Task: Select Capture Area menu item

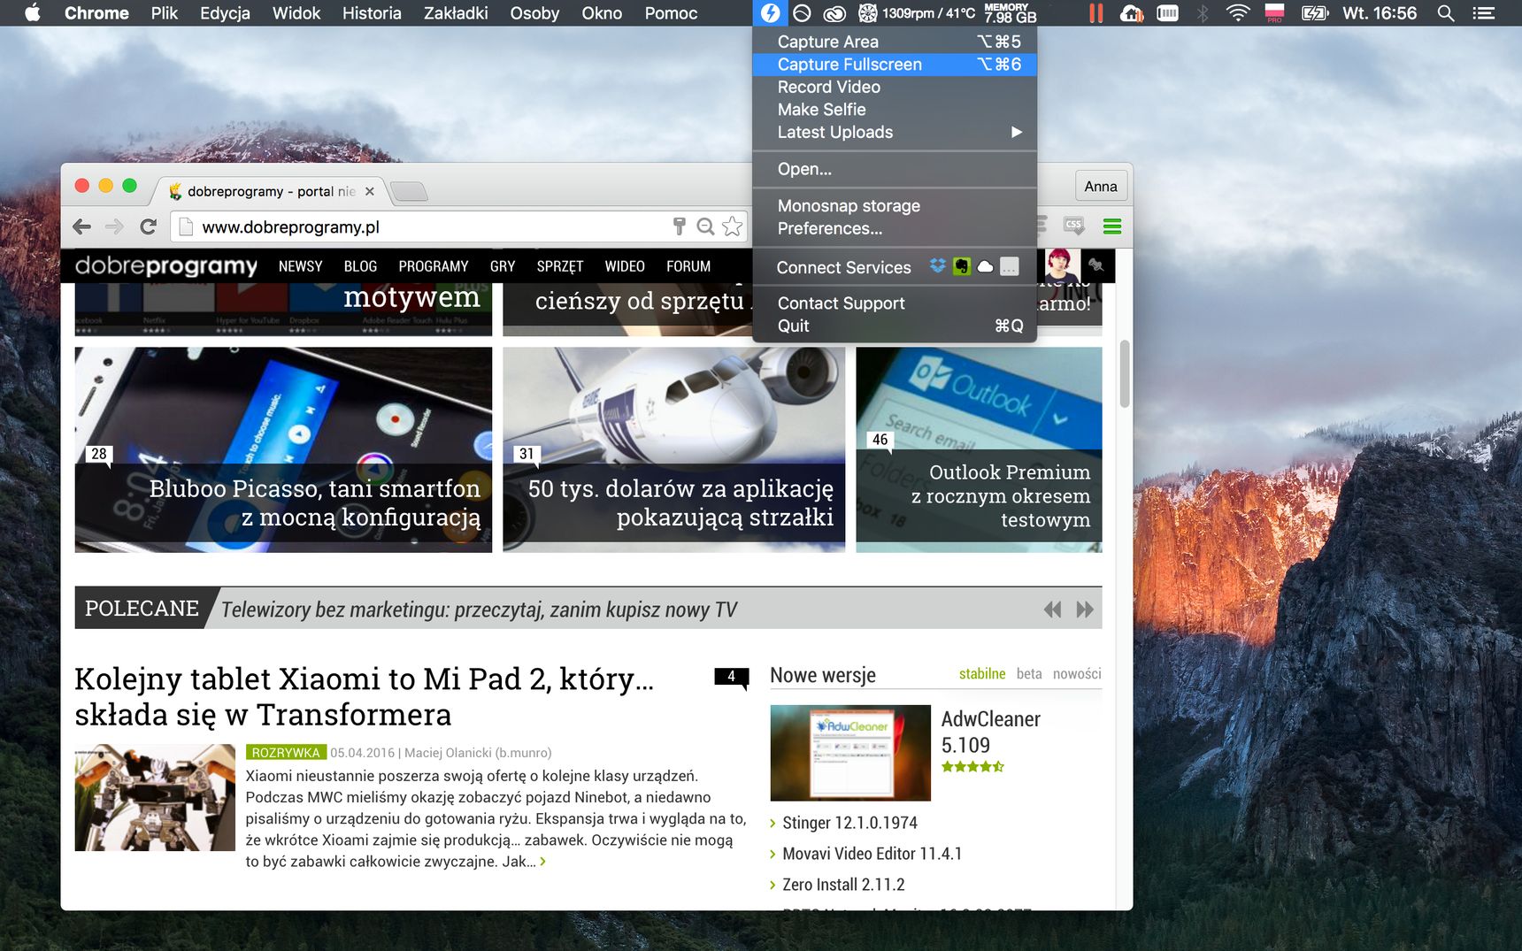Action: [895, 42]
